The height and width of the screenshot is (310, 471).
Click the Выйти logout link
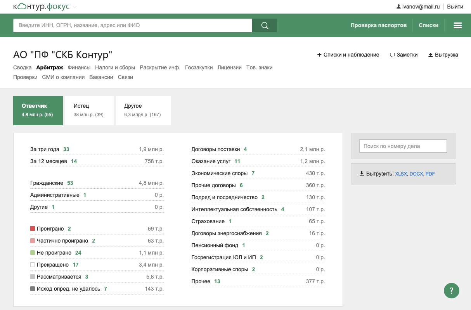pos(455,7)
